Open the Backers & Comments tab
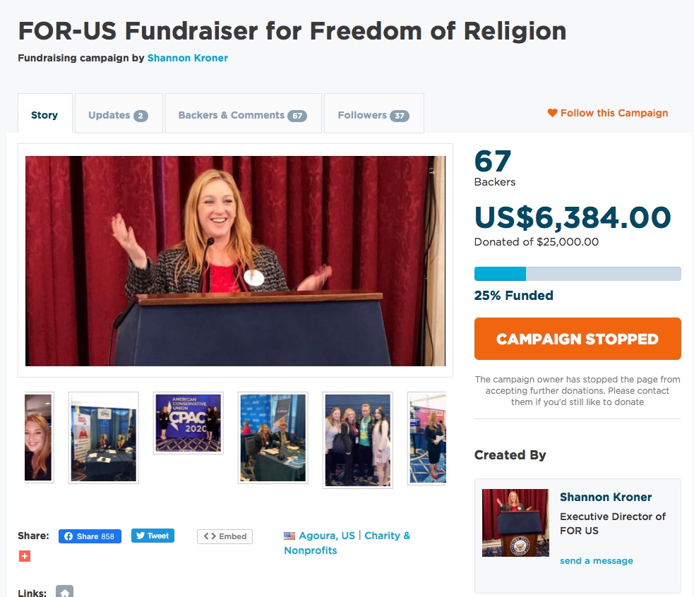This screenshot has width=694, height=597. point(244,114)
